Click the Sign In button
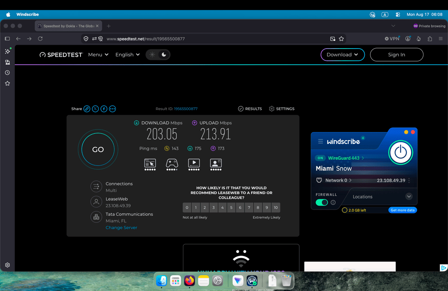Image resolution: width=448 pixels, height=291 pixels. (396, 55)
